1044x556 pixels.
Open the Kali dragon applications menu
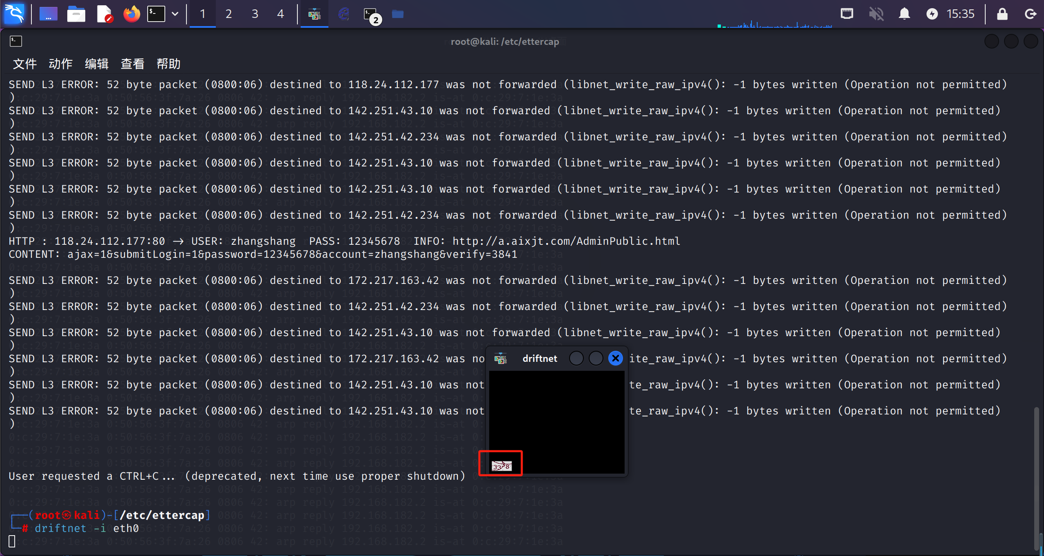point(14,14)
